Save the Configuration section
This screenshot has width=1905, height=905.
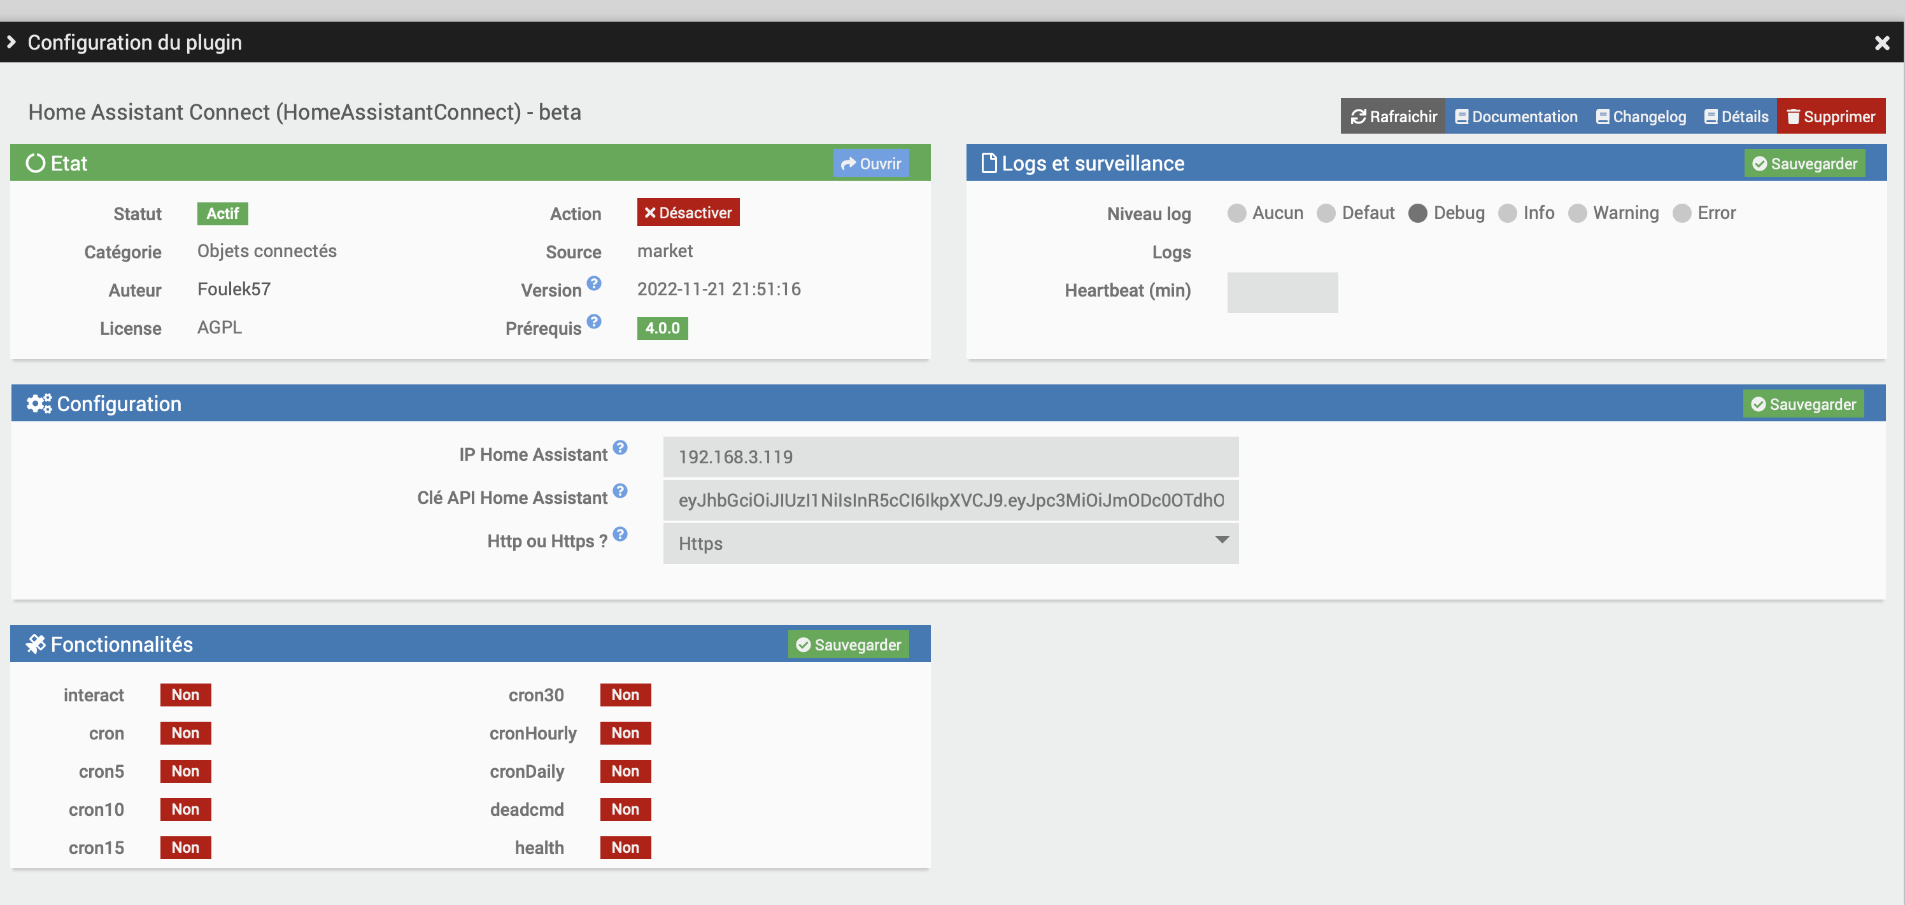pyautogui.click(x=1803, y=403)
